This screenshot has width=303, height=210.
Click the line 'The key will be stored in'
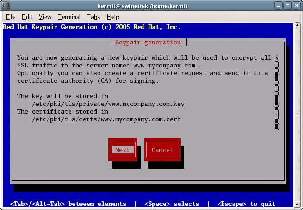click(x=63, y=96)
